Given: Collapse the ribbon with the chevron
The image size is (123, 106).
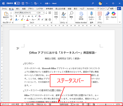Looking at the screenshot, I should coord(120,22).
